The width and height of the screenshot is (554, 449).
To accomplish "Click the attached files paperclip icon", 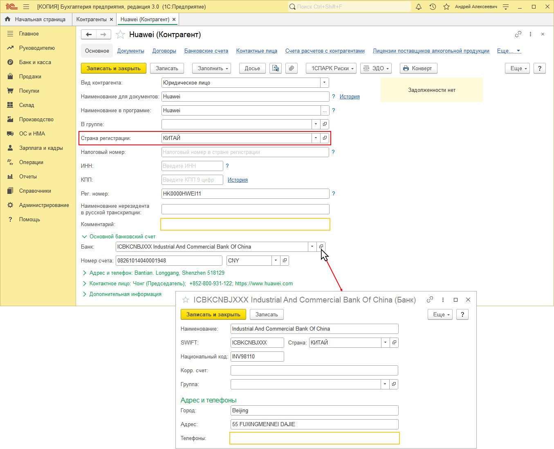I will tap(291, 68).
